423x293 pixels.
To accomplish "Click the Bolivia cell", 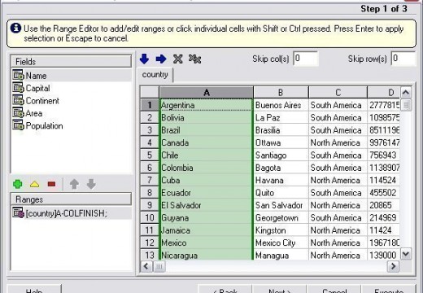I will [x=207, y=117].
